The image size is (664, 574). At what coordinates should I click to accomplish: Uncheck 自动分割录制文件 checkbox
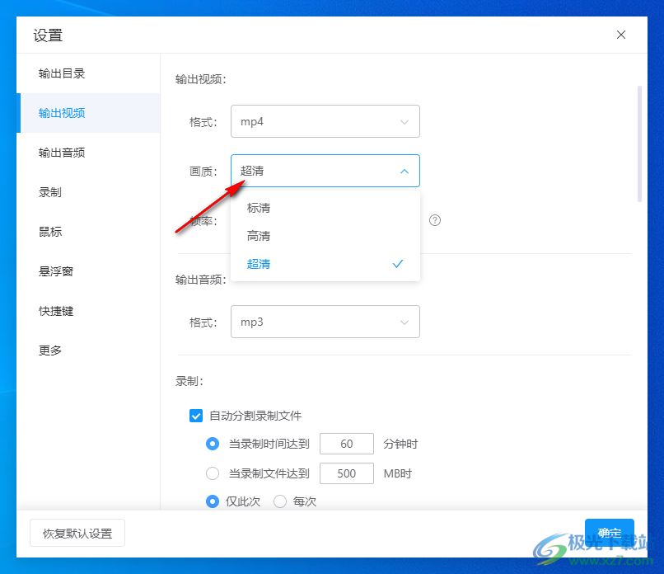[x=196, y=416]
